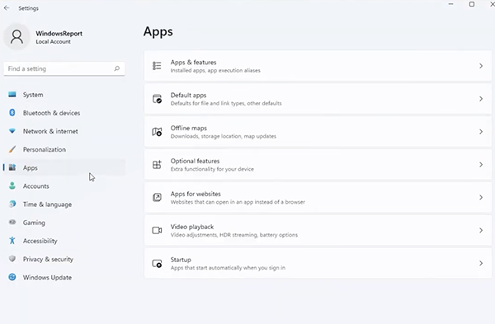Open Personalization label in sidebar

point(45,149)
